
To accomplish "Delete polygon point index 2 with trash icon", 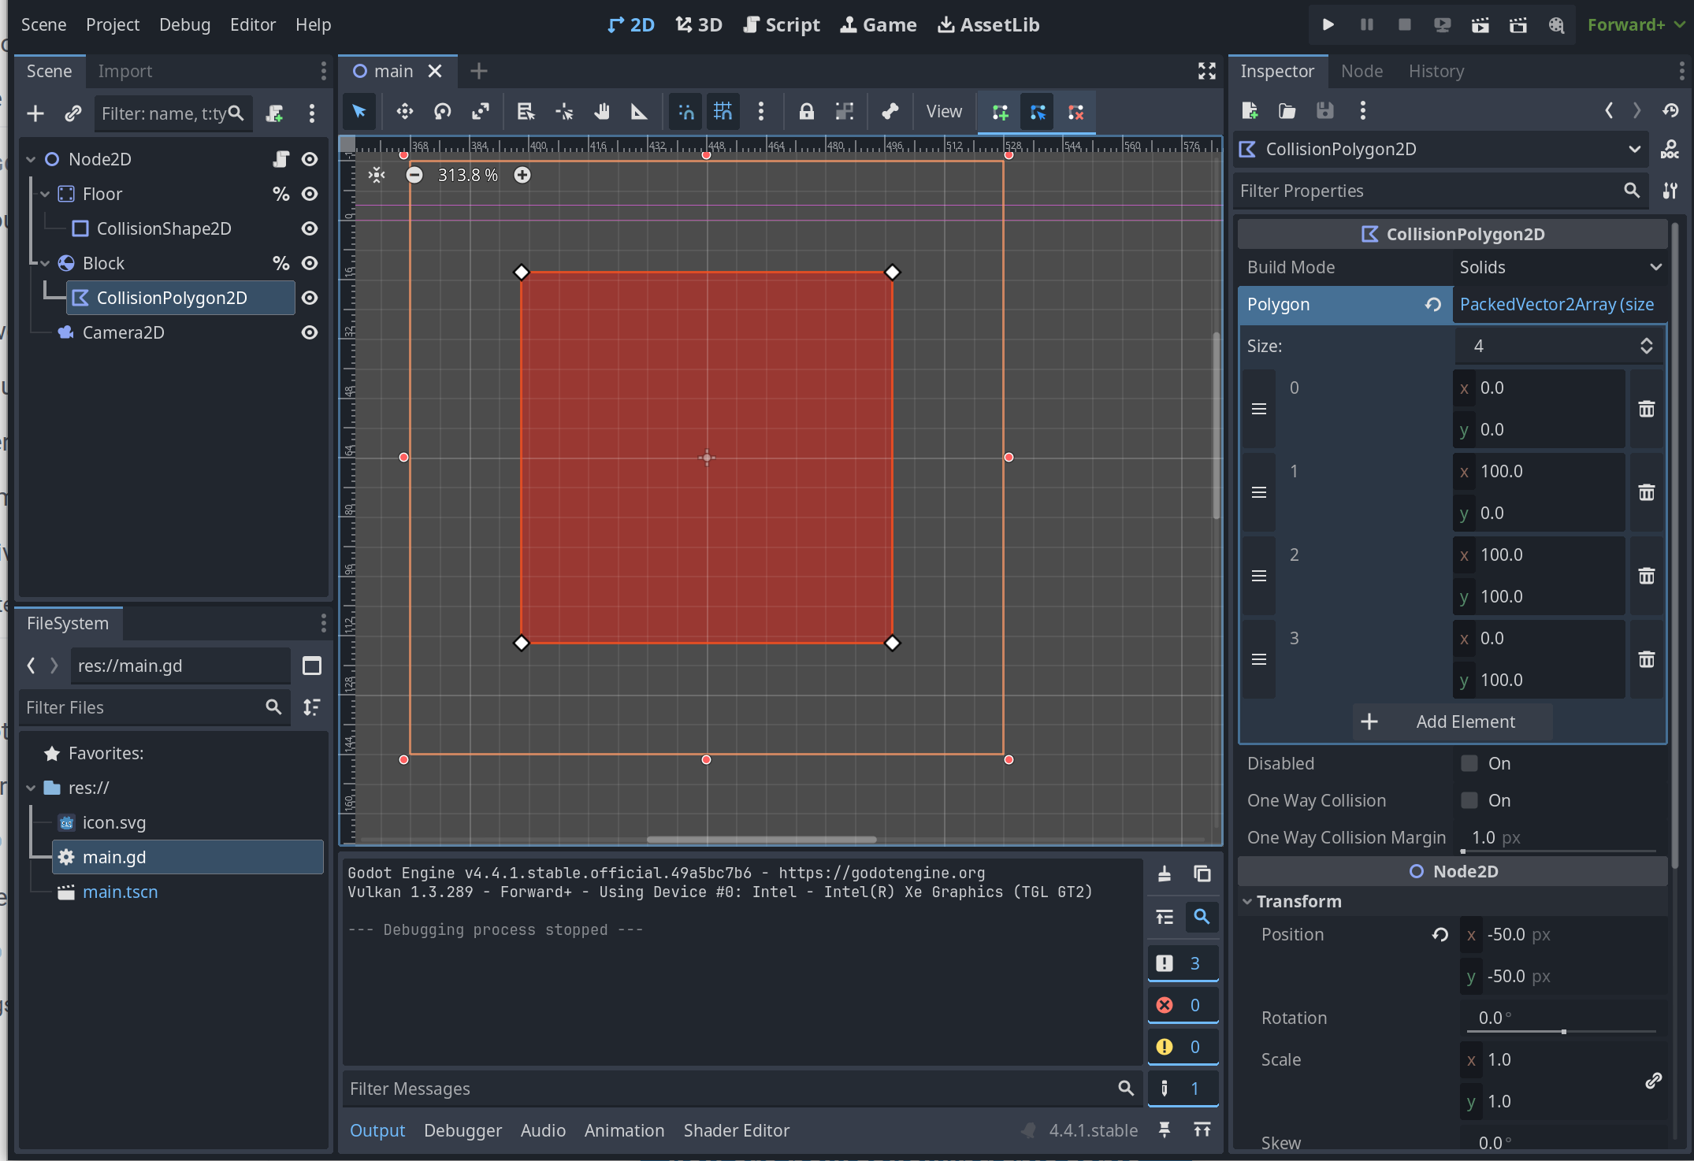I will pos(1647,576).
